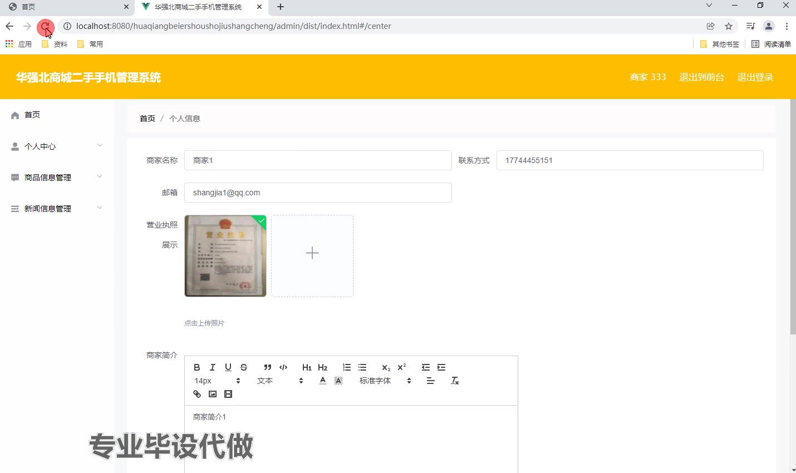Viewport: 796px width, 473px height.
Task: Open the text alignment dropdown
Action: pyautogui.click(x=430, y=381)
